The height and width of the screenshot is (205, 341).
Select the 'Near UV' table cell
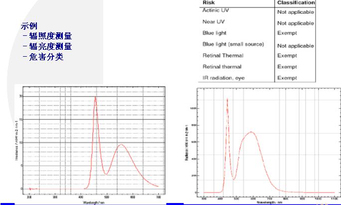click(x=213, y=22)
